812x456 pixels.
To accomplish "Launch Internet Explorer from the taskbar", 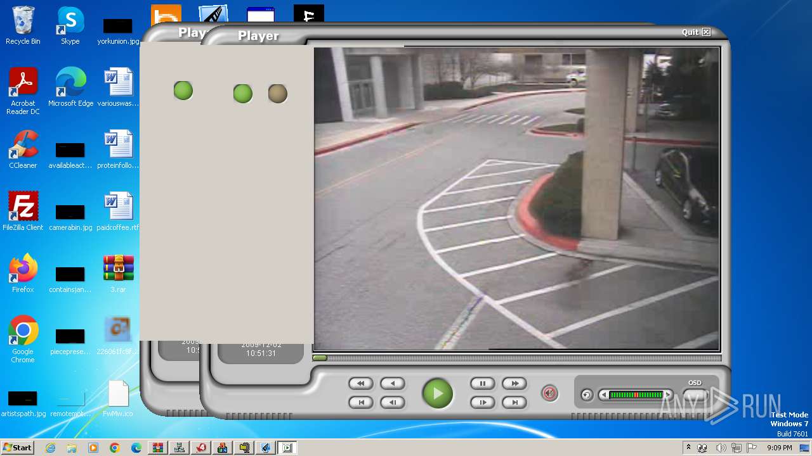I will point(51,448).
